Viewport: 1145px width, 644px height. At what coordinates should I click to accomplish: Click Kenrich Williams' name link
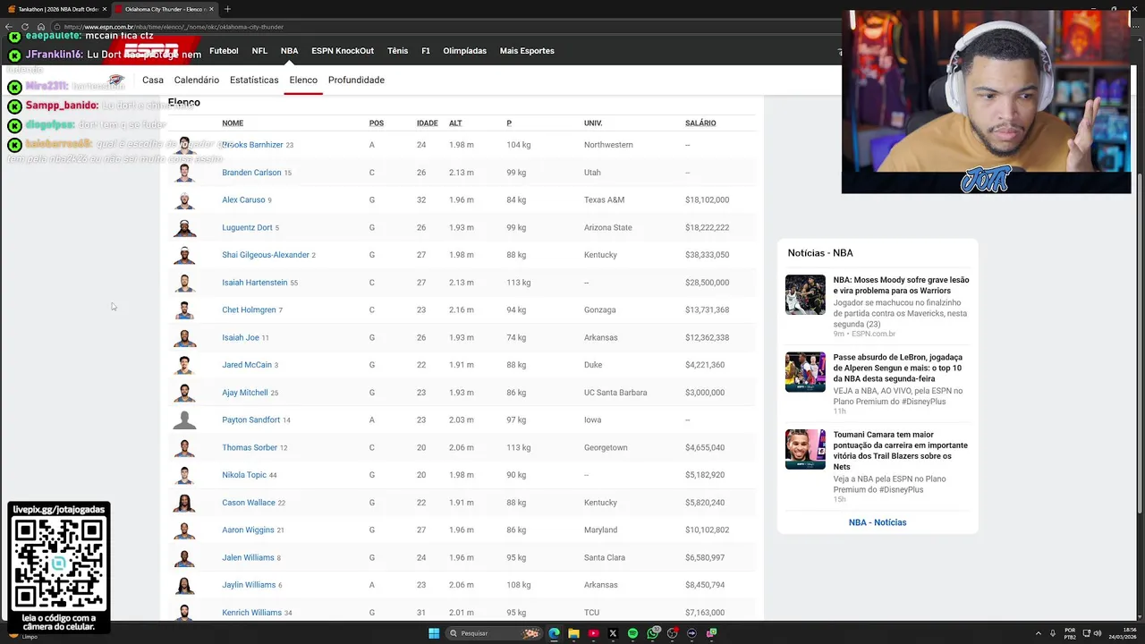251,613
